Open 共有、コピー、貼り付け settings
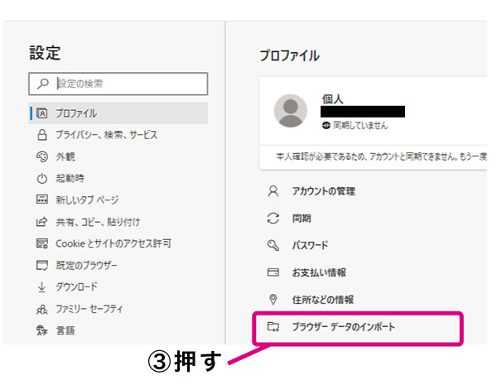 tap(98, 222)
